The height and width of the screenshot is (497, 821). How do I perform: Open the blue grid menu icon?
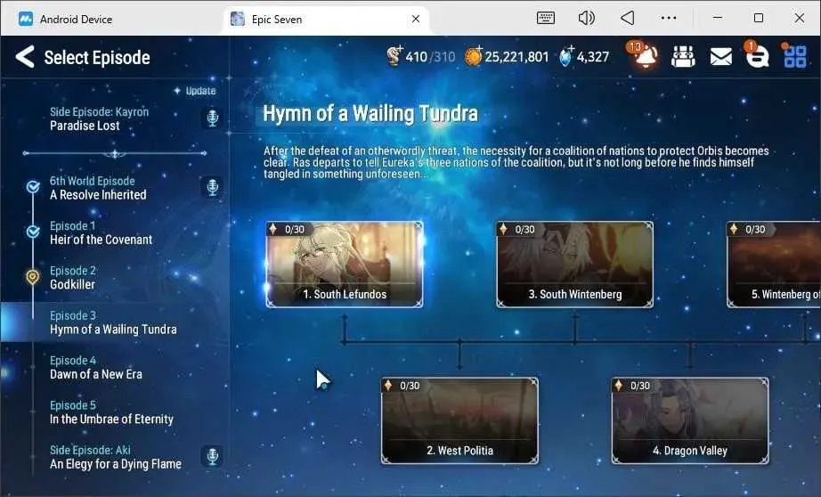pos(794,57)
